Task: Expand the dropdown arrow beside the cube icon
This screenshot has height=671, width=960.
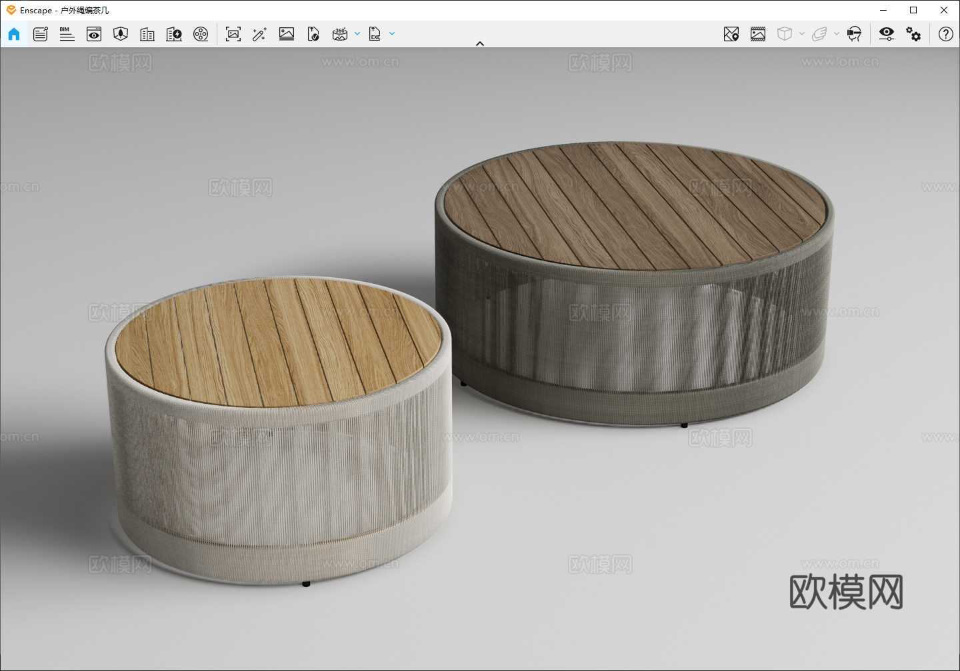Action: tap(802, 33)
